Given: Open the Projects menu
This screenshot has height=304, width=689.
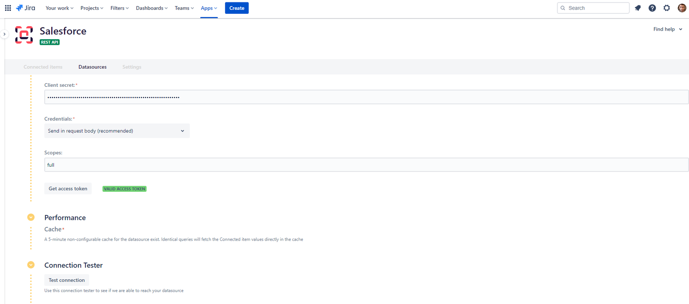Looking at the screenshot, I should point(92,8).
